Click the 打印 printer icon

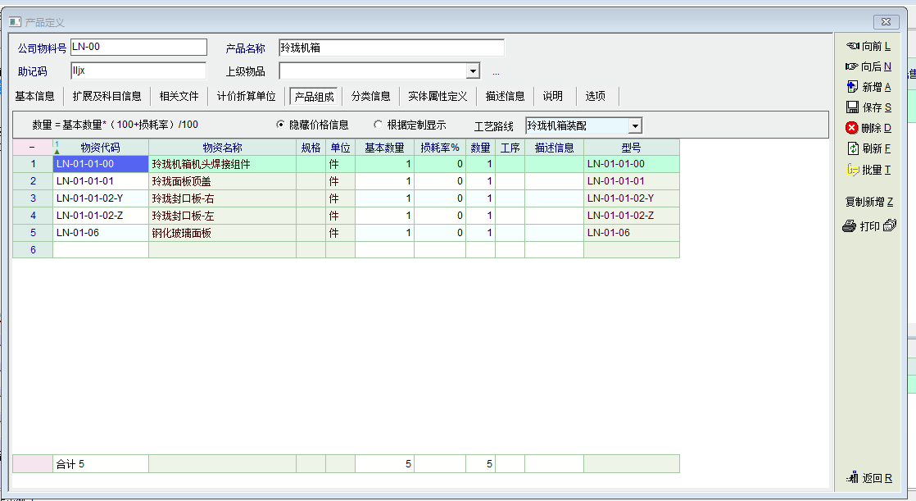850,226
